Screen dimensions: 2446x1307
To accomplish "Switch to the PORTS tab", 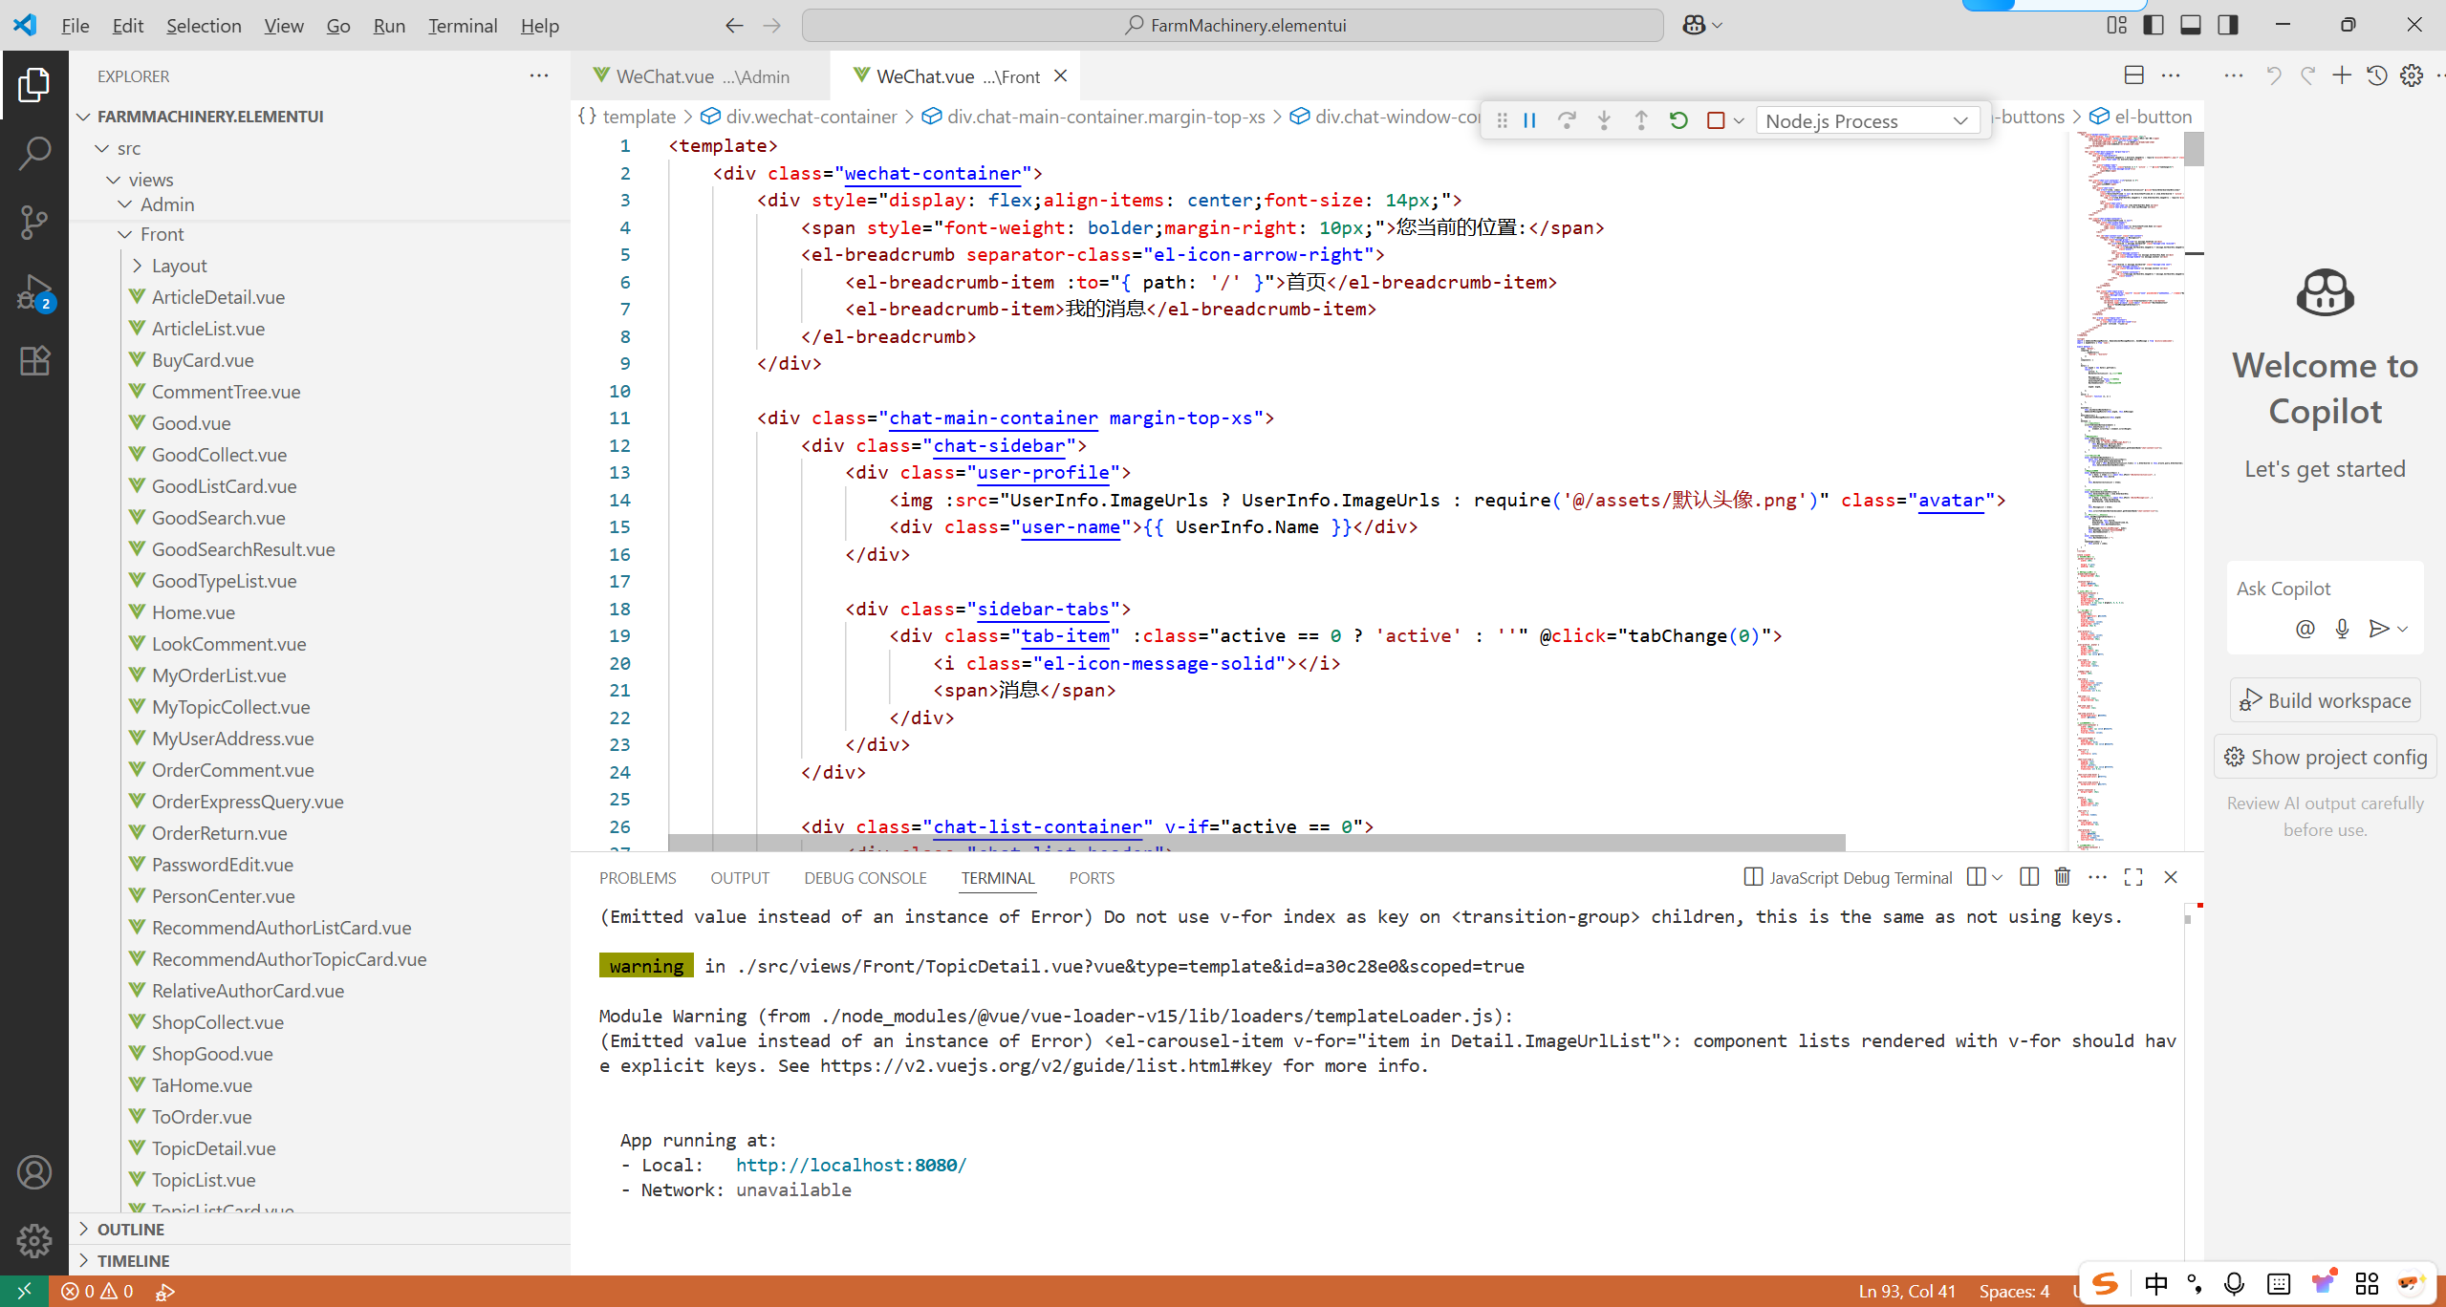I will click(x=1092, y=878).
